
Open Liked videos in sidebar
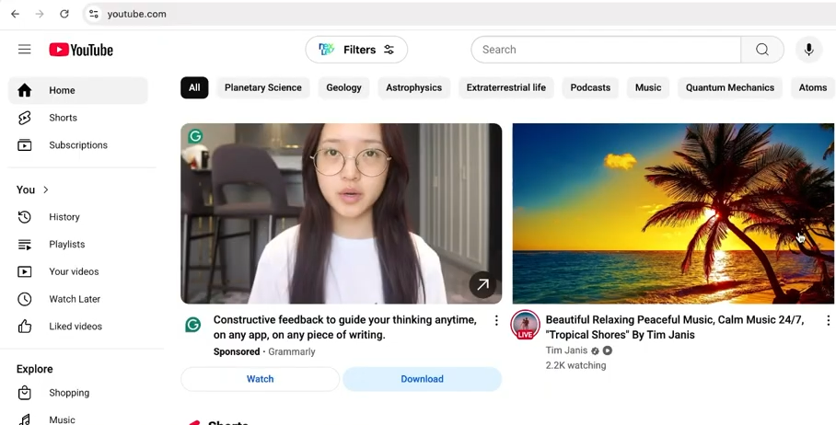pos(75,327)
